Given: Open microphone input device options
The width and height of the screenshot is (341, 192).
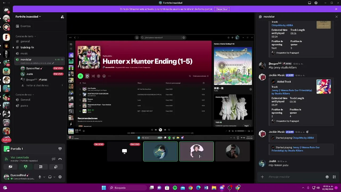Looking at the screenshot, I should point(44,177).
